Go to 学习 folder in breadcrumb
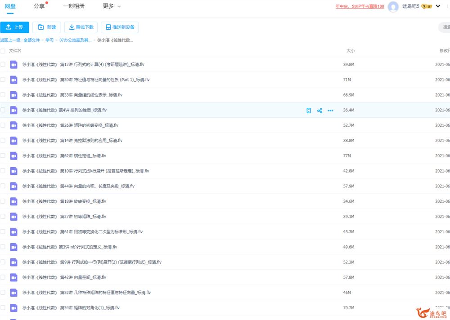The image size is (450, 320). [x=49, y=40]
